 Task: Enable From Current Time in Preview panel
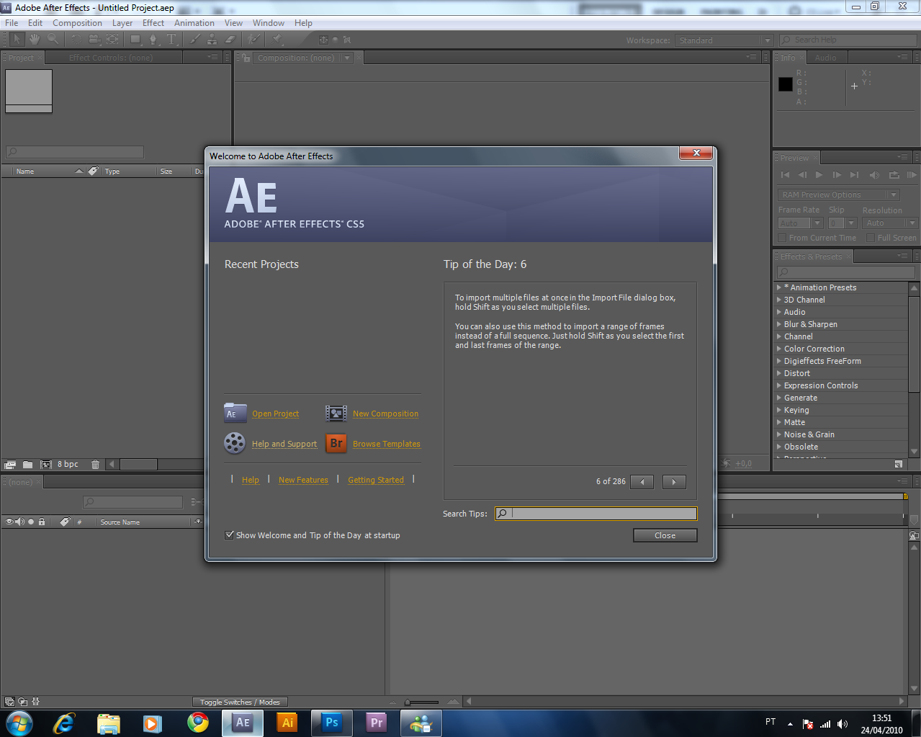783,237
